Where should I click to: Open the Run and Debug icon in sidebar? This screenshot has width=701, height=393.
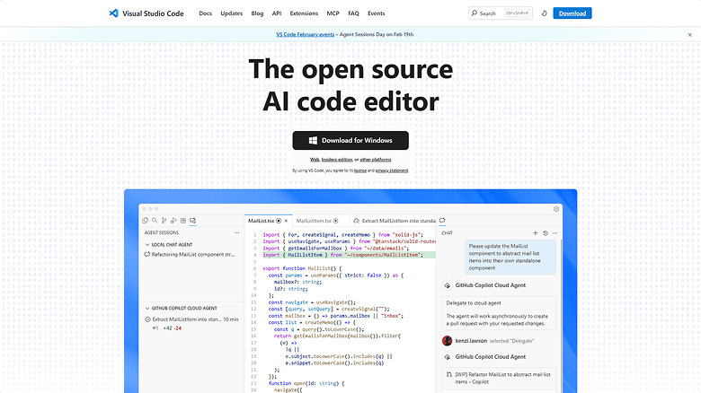[x=173, y=221]
